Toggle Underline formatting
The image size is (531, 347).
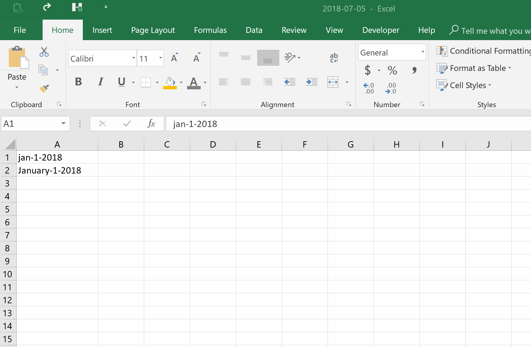[121, 82]
